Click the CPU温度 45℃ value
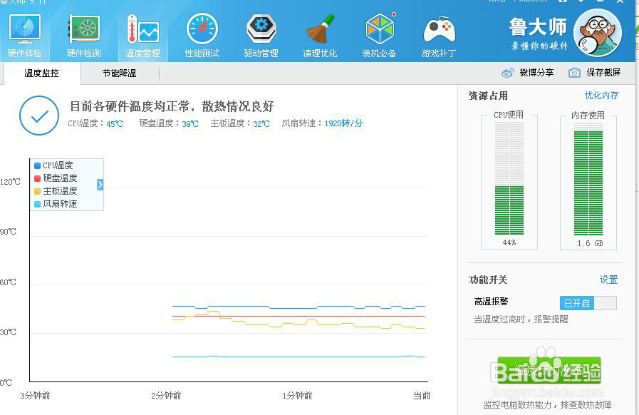The image size is (639, 415). click(x=115, y=123)
